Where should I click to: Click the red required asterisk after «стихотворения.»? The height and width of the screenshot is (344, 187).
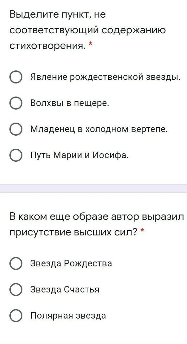90,45
